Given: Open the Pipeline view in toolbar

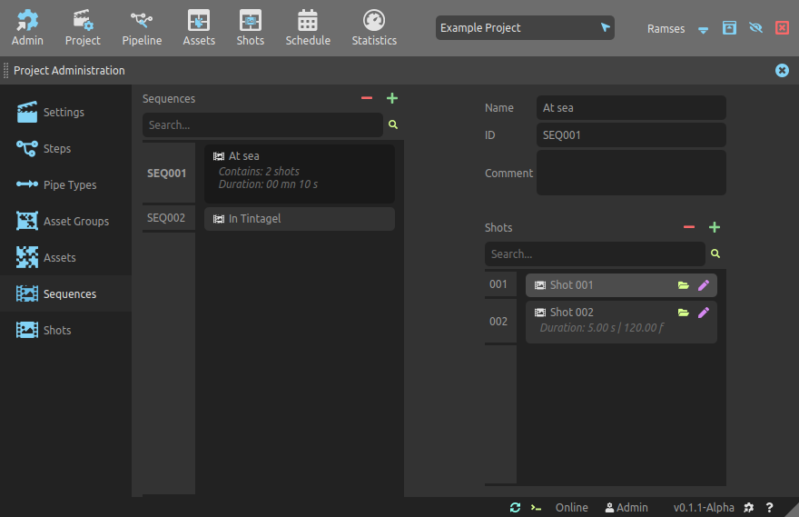Looking at the screenshot, I should click(x=142, y=27).
